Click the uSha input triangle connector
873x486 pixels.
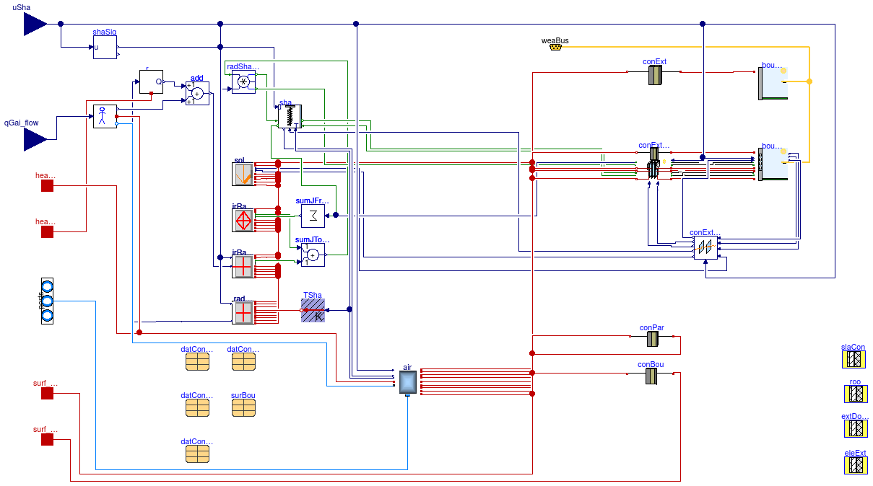point(35,24)
